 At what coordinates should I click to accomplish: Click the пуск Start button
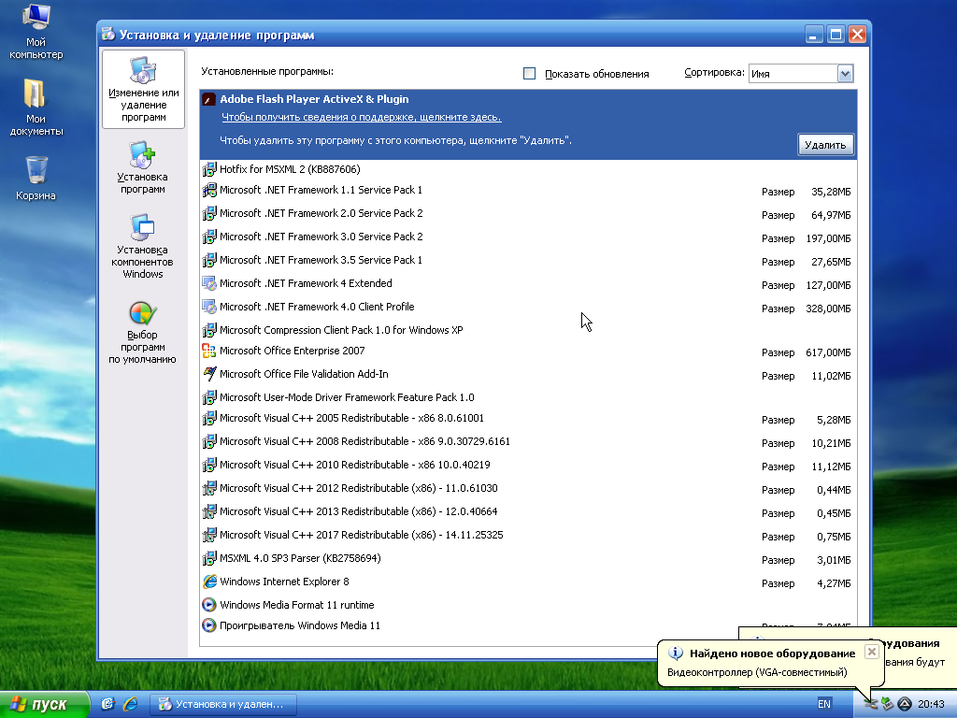(x=44, y=704)
